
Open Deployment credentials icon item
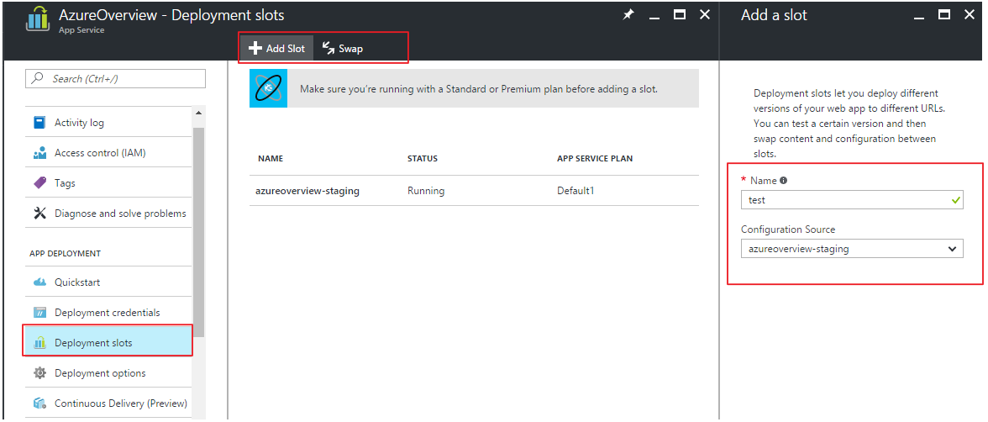pos(39,312)
